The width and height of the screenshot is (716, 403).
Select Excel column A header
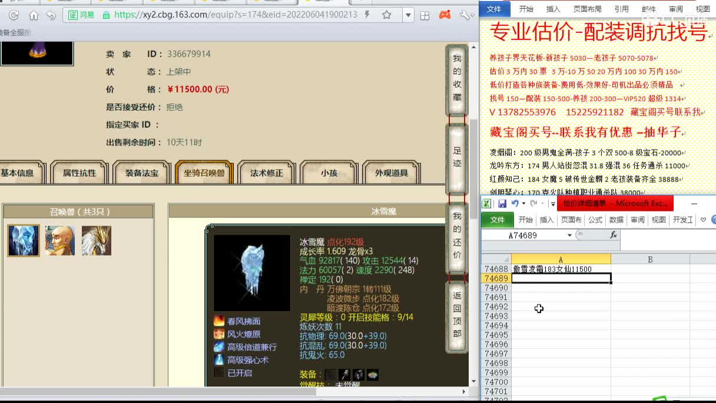[x=561, y=259]
